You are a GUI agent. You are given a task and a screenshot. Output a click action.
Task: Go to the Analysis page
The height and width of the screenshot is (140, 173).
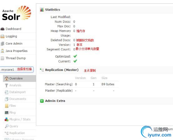click(19, 85)
